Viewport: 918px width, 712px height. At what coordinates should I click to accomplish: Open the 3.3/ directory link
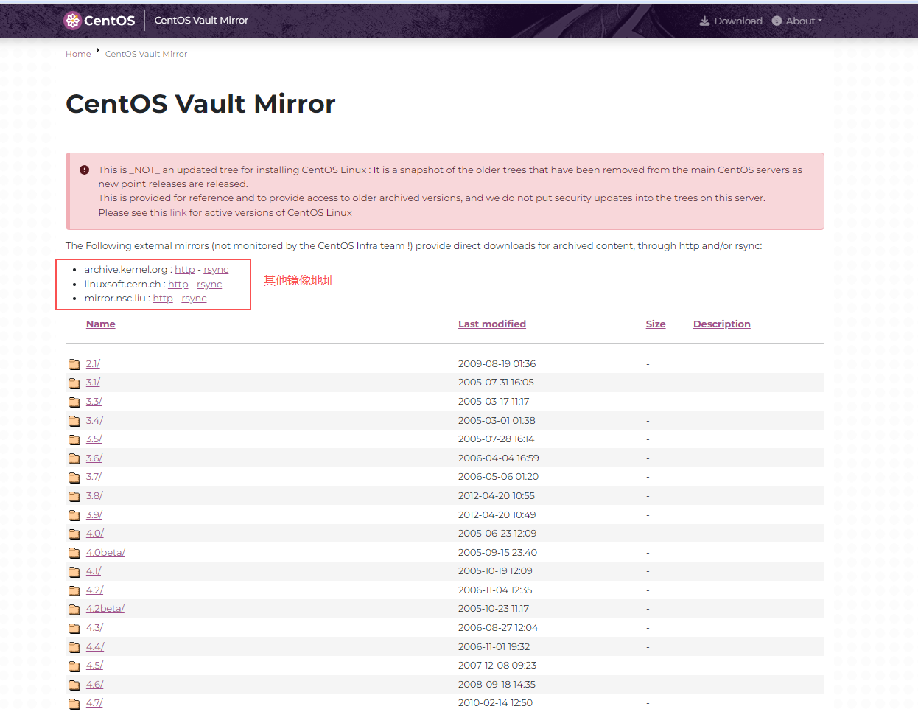[94, 402]
